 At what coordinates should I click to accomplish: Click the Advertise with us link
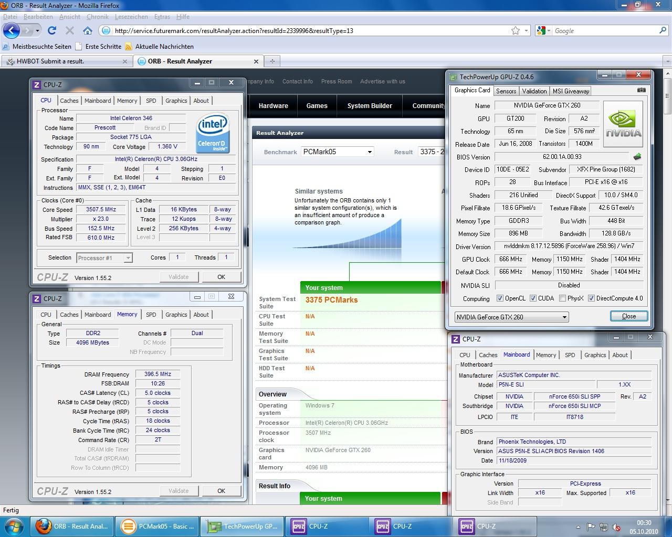[x=382, y=81]
